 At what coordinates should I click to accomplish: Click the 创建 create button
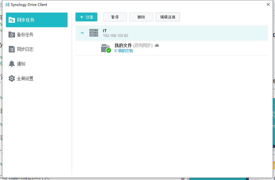pyautogui.click(x=86, y=17)
